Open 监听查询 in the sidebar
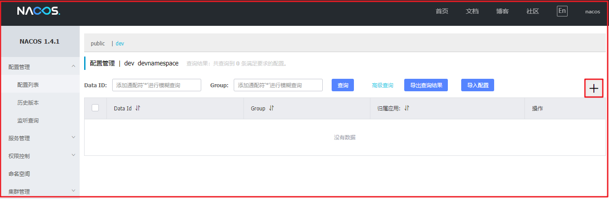 (x=28, y=120)
